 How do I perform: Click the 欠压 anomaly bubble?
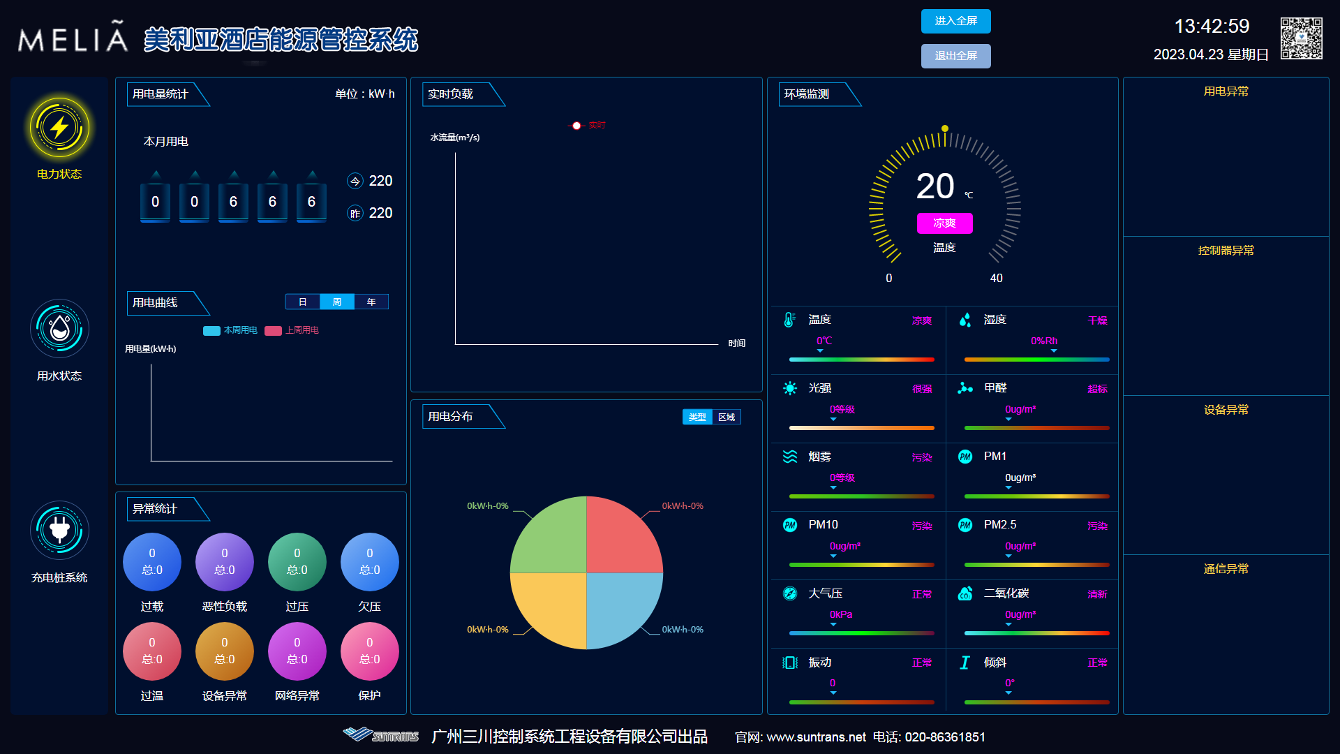[x=370, y=562]
